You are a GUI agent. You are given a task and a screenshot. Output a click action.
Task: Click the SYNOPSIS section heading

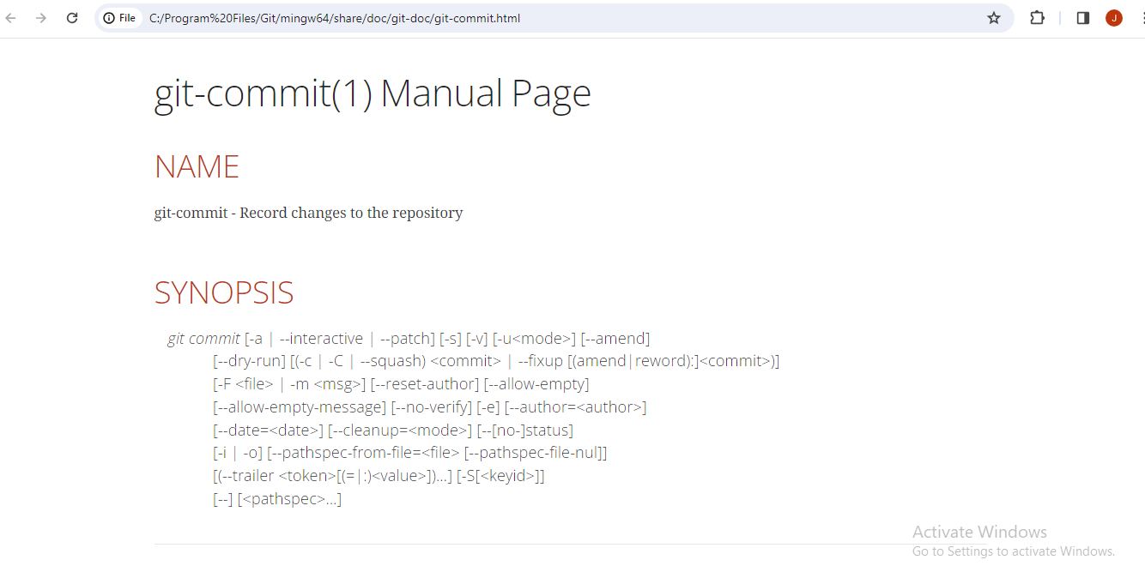pyautogui.click(x=224, y=292)
